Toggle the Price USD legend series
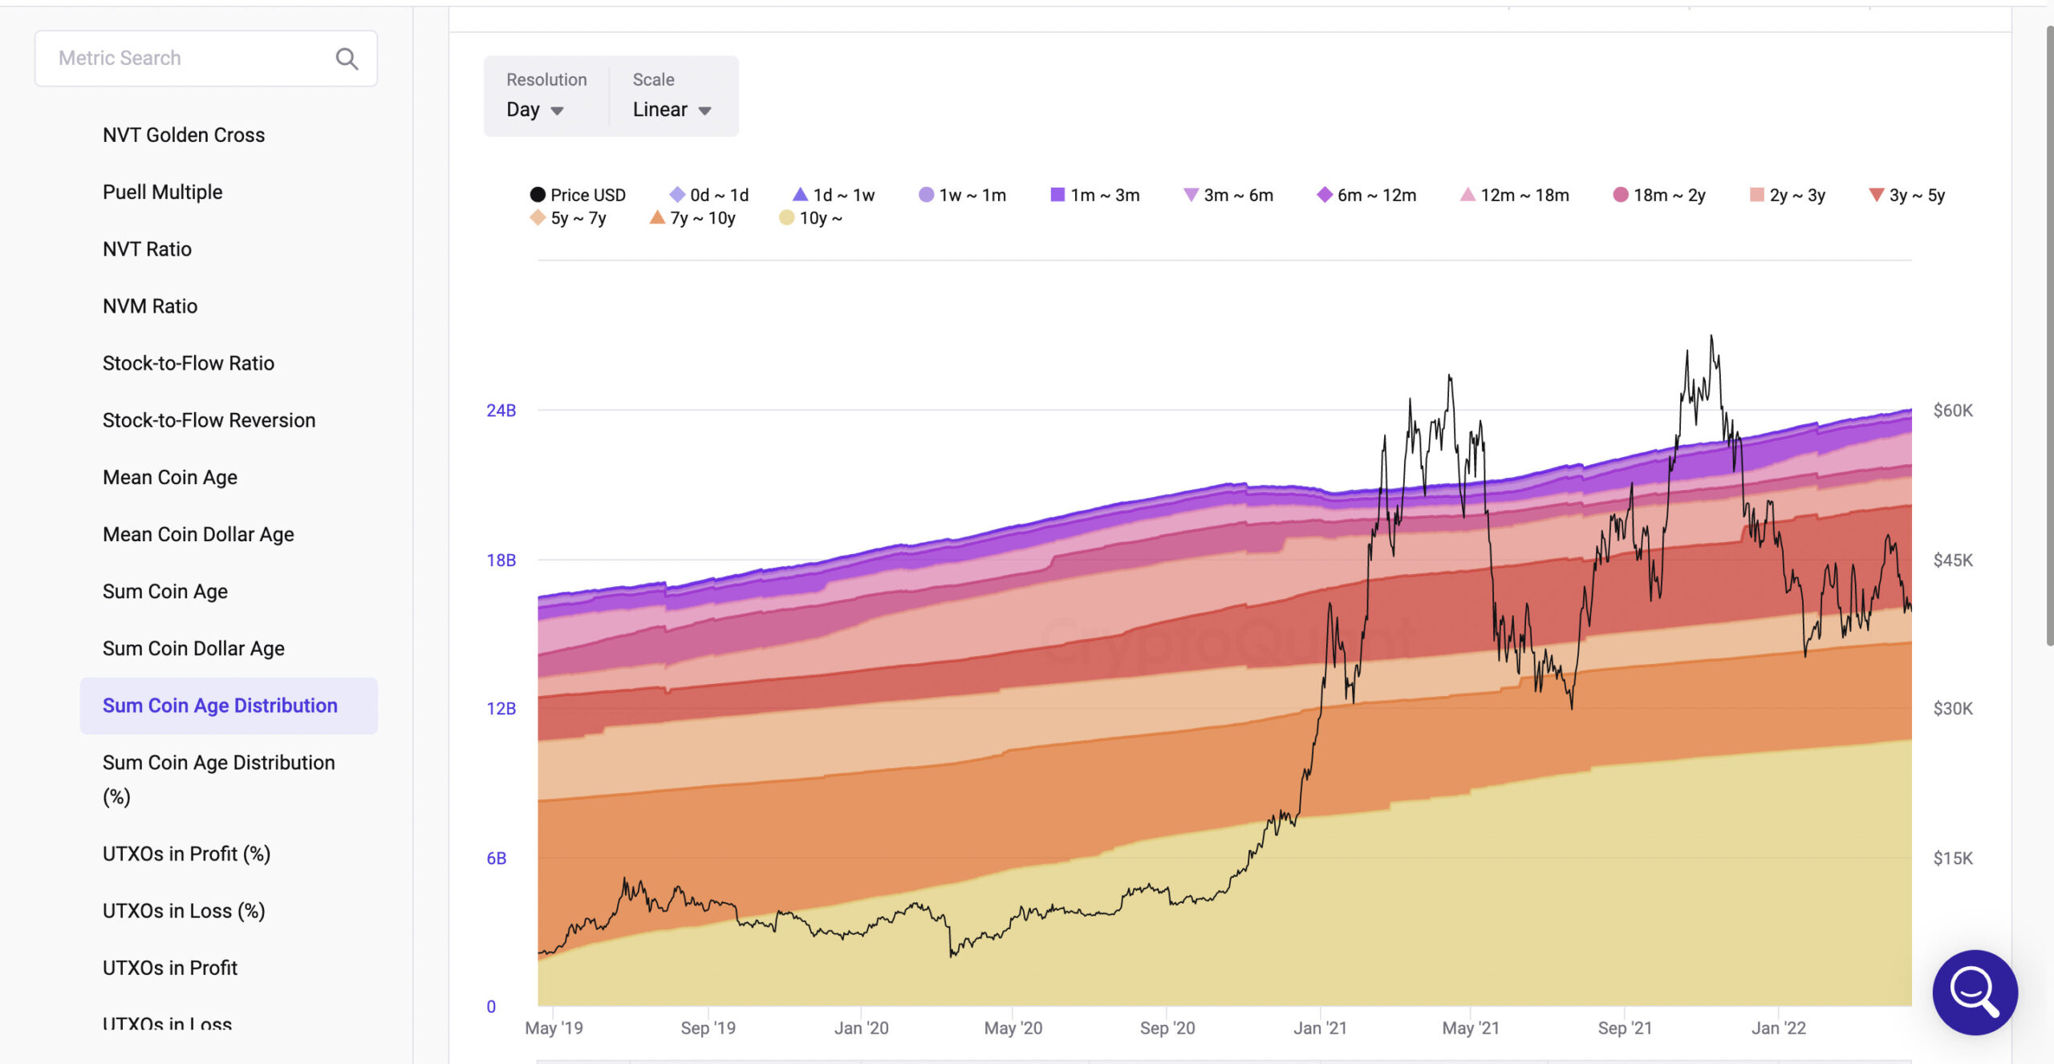Screen dimensions: 2054x1064 (578, 195)
